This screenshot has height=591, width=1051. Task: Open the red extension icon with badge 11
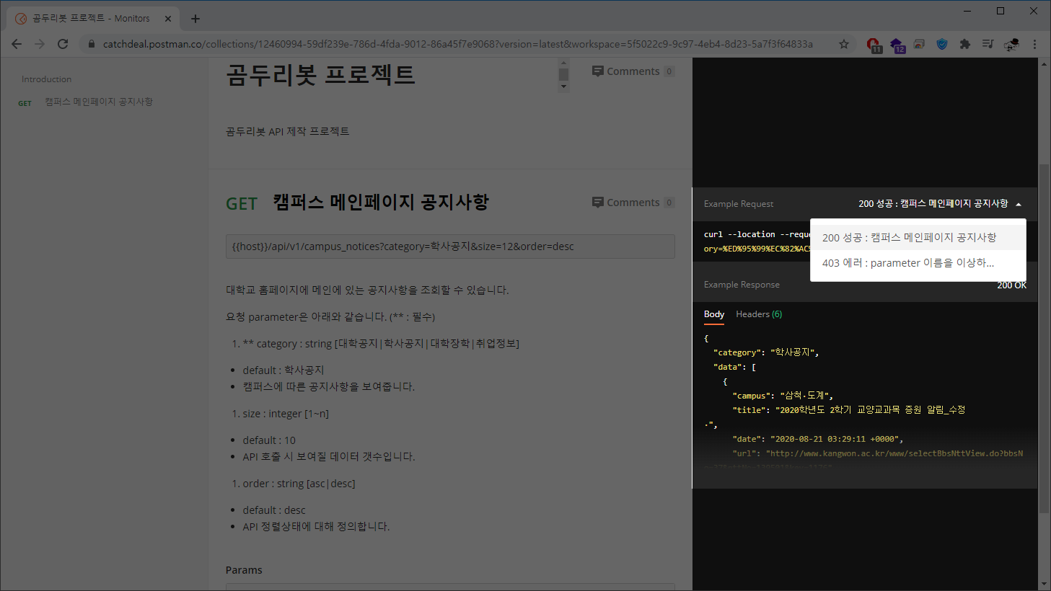pos(874,45)
